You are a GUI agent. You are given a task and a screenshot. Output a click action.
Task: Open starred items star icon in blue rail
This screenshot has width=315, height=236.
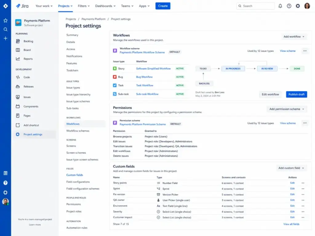6,21
